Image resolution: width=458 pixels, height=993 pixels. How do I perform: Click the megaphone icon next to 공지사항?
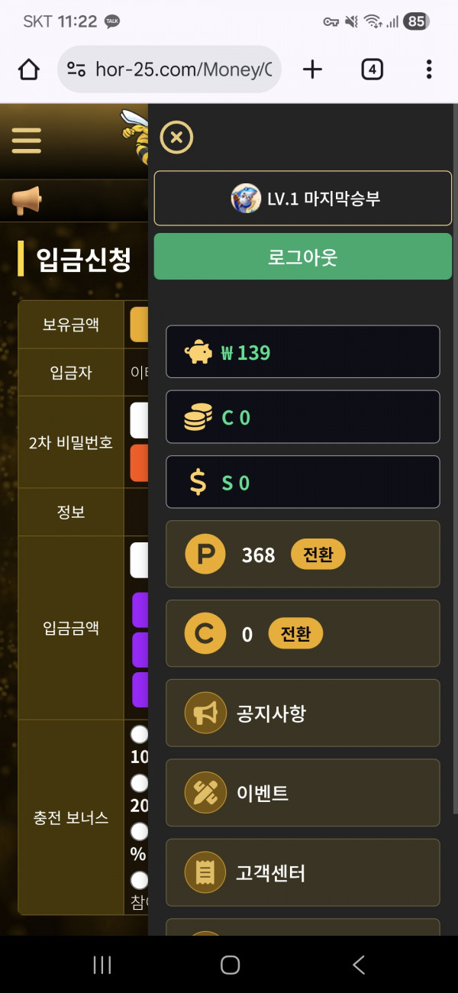click(x=203, y=713)
